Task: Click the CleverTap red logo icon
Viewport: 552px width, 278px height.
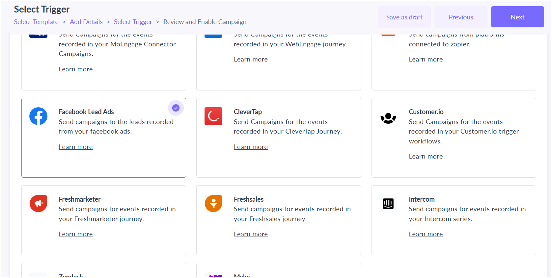Action: click(x=213, y=116)
